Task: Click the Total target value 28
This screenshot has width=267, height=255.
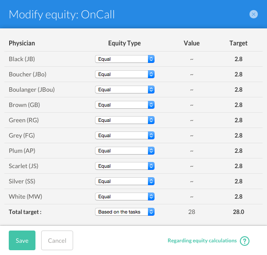Action: coord(192,212)
